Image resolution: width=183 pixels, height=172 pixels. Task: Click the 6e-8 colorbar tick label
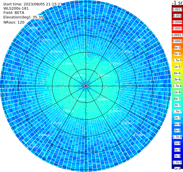pyautogui.click(x=177, y=124)
